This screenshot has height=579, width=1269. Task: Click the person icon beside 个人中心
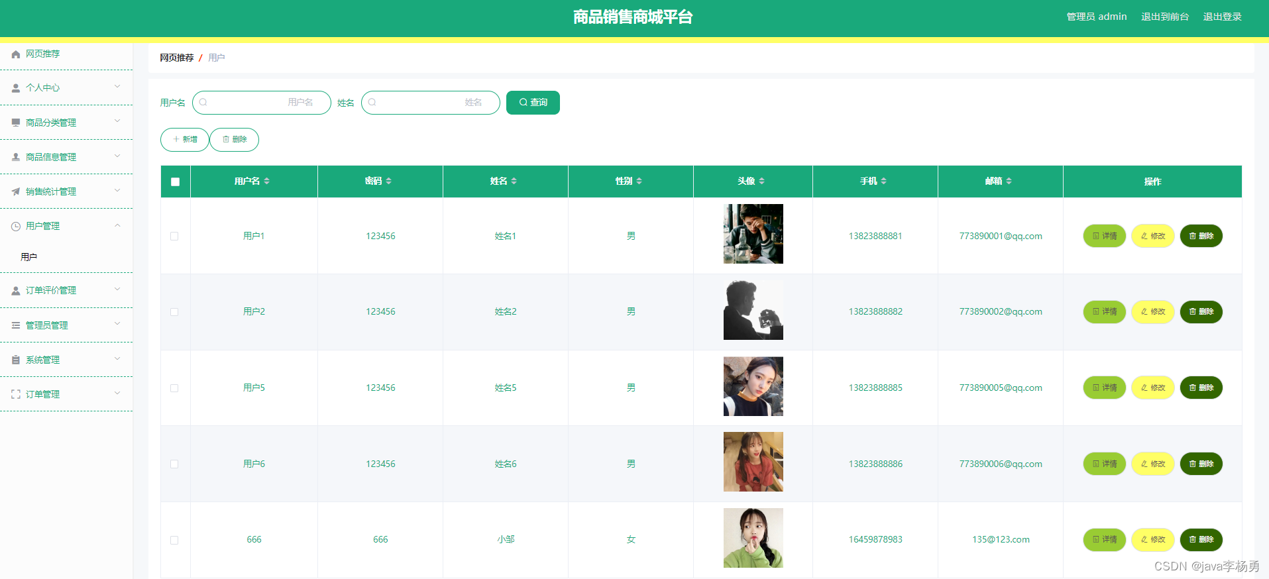pyautogui.click(x=16, y=88)
